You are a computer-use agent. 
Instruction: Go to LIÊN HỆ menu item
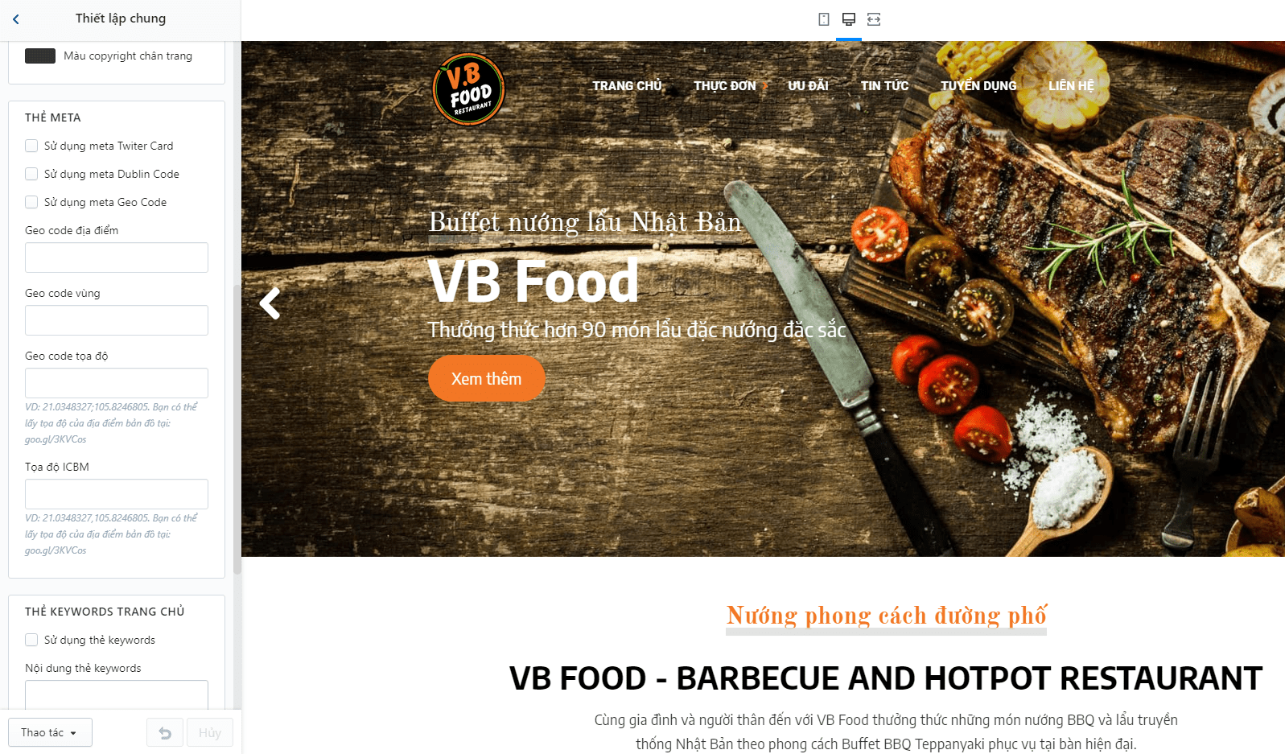coord(1071,85)
